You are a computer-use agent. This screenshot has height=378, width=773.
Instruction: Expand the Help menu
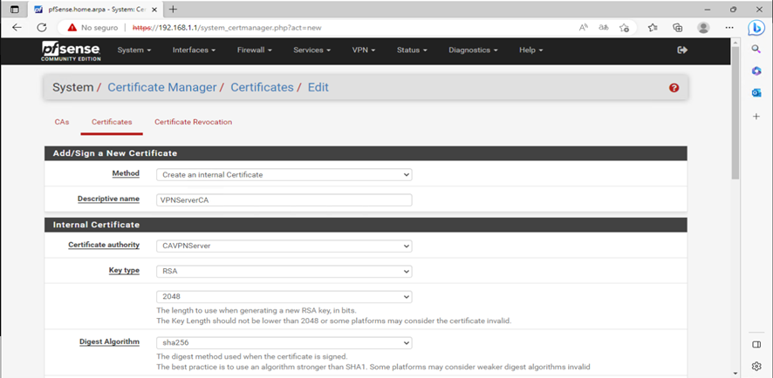click(531, 51)
